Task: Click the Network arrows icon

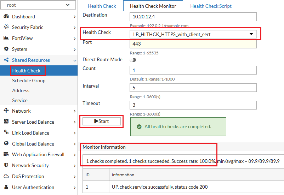Action: pos(6,111)
